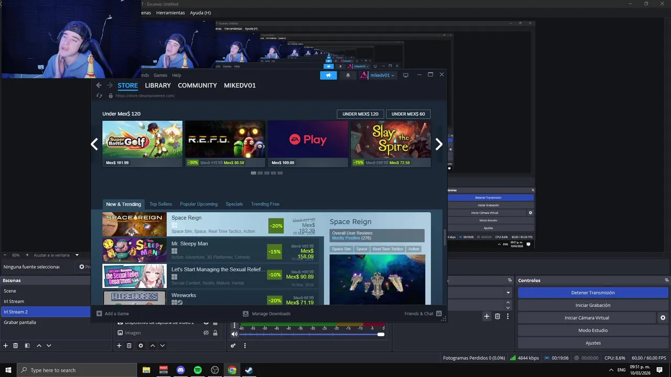The width and height of the screenshot is (671, 377).
Task: Open audio mixer three-dot menu at bottom
Action: click(x=245, y=346)
